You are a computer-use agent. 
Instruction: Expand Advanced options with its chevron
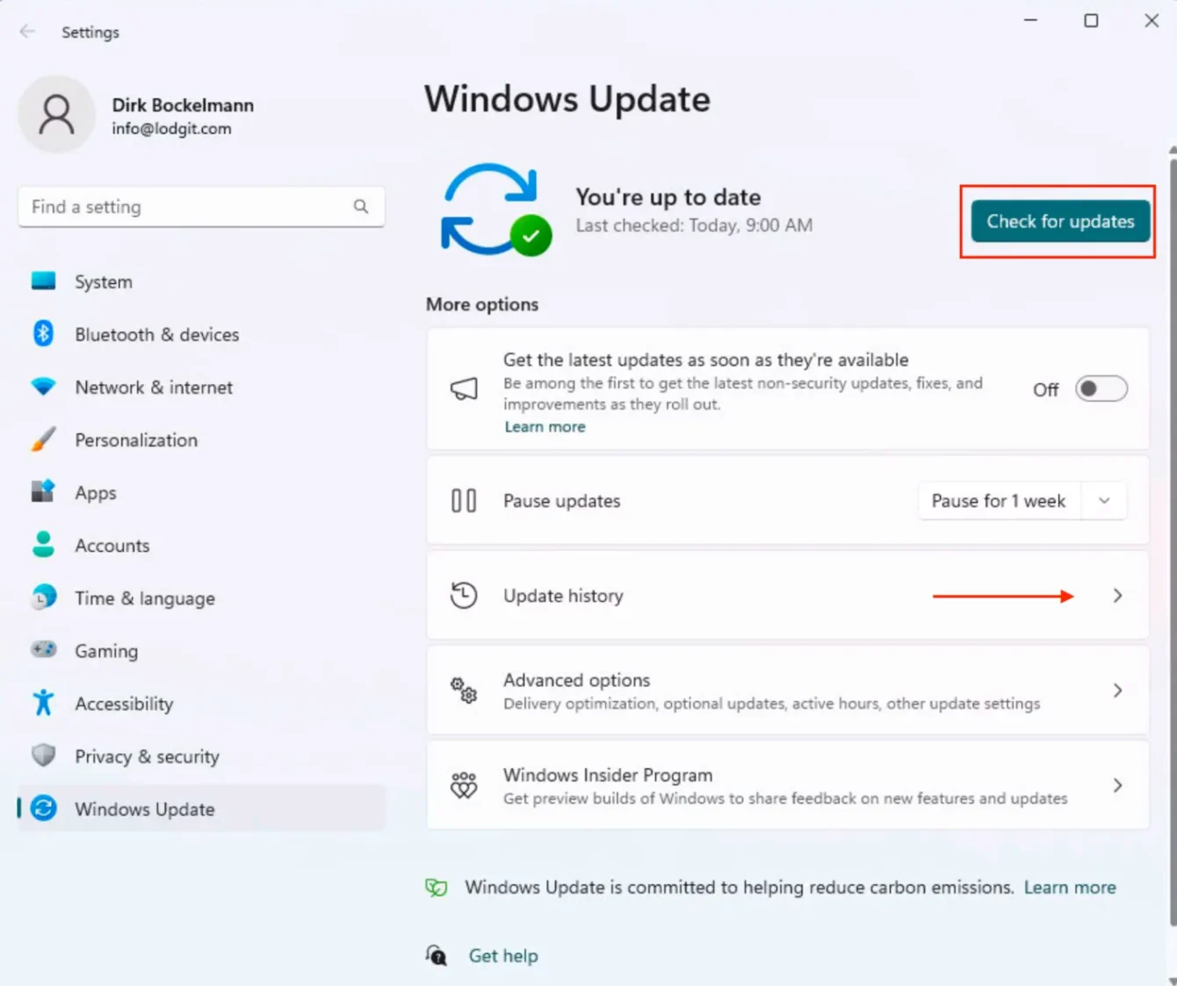point(1117,691)
